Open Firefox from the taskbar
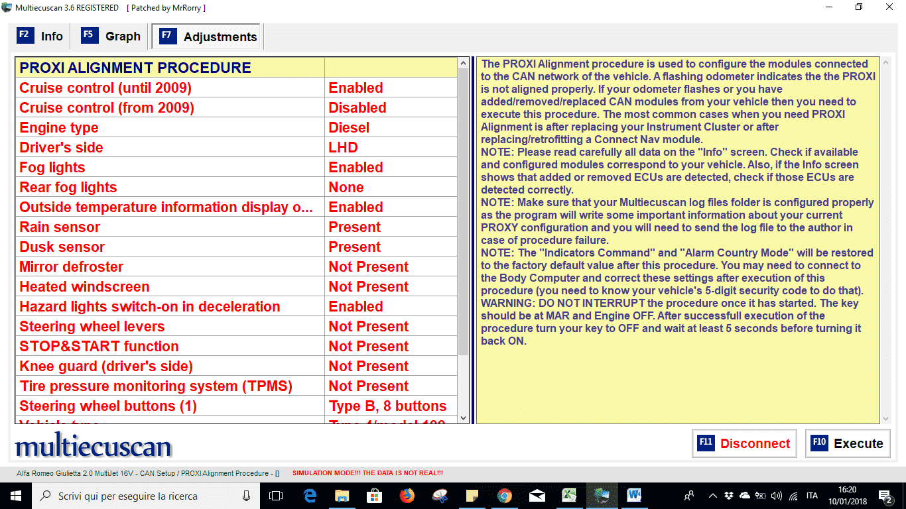906x509 pixels. (407, 496)
